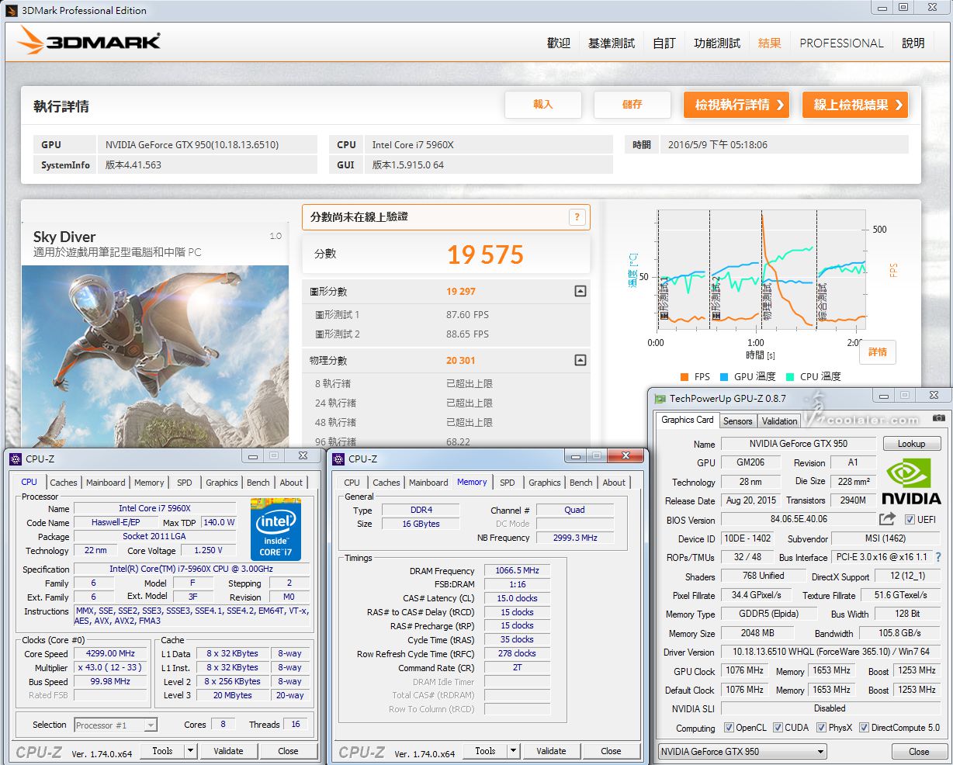Select the 功能測試 tab in 3DMark
The image size is (953, 765).
click(717, 43)
